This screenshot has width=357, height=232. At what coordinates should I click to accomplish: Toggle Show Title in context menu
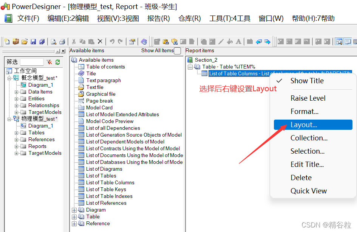pyautogui.click(x=313, y=81)
